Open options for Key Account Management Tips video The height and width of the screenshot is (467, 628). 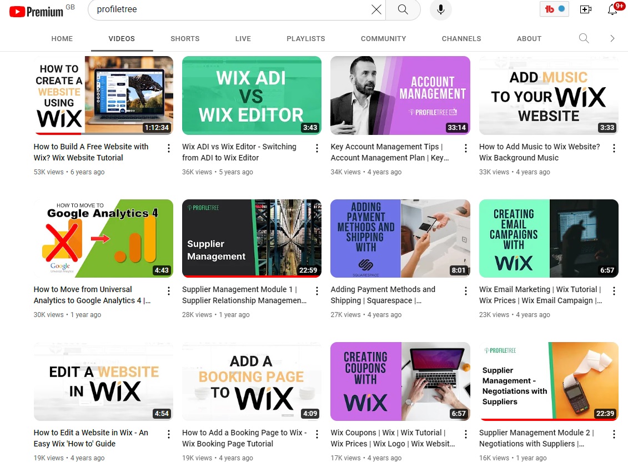pos(465,148)
